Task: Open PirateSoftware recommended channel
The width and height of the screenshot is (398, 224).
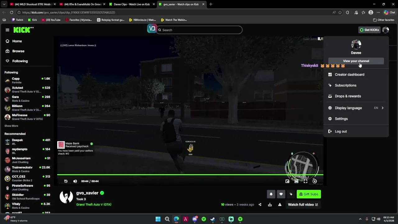Action: [x=27, y=187]
